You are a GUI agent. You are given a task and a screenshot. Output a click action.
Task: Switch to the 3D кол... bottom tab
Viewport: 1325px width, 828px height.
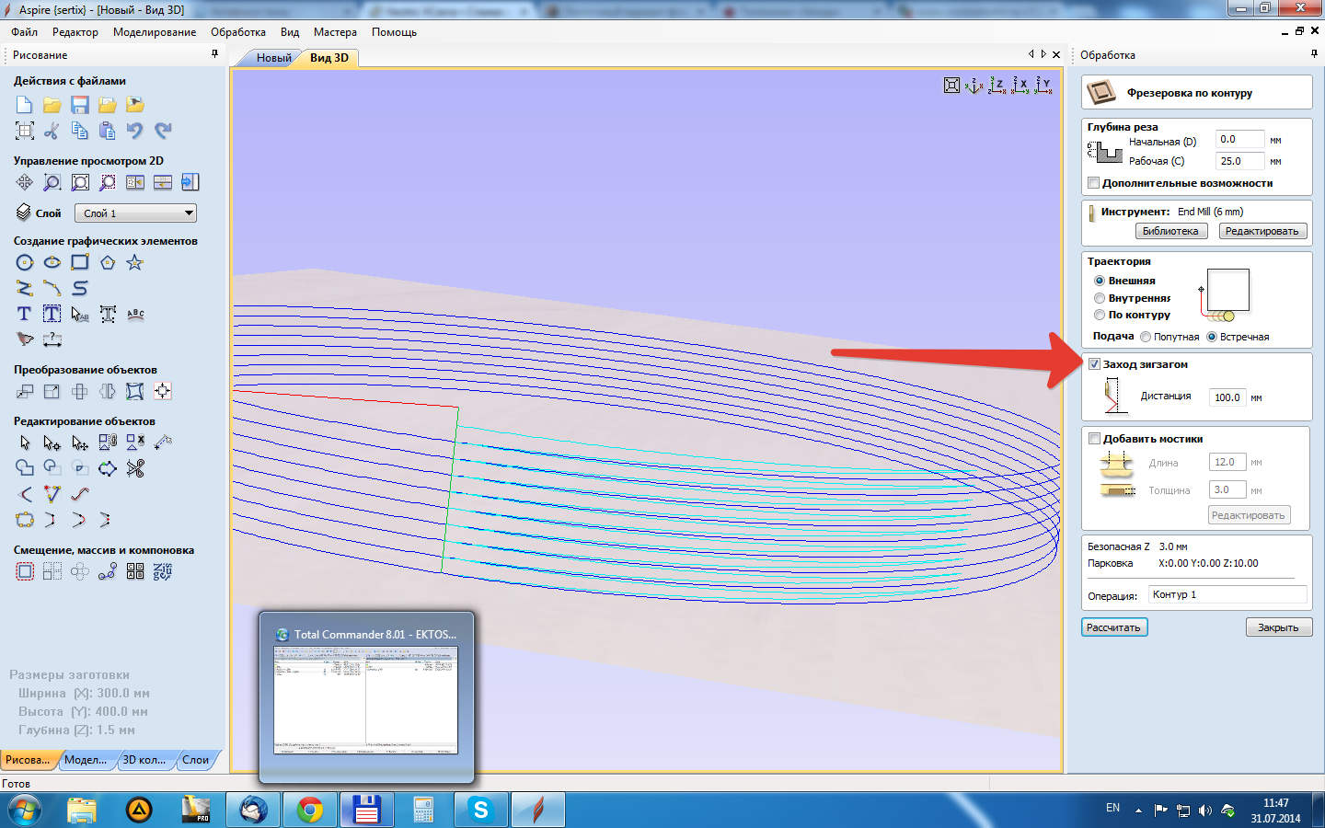coord(144,760)
